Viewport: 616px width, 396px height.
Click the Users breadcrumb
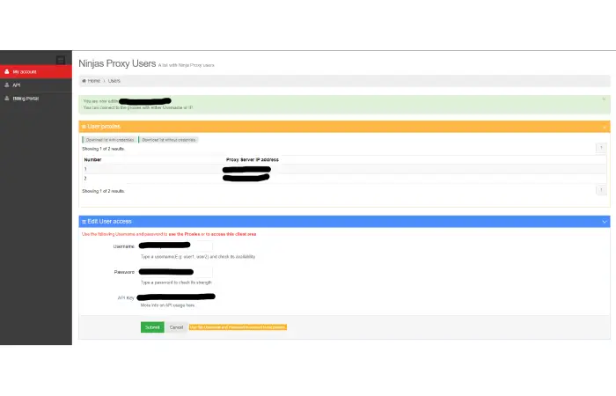tap(114, 81)
